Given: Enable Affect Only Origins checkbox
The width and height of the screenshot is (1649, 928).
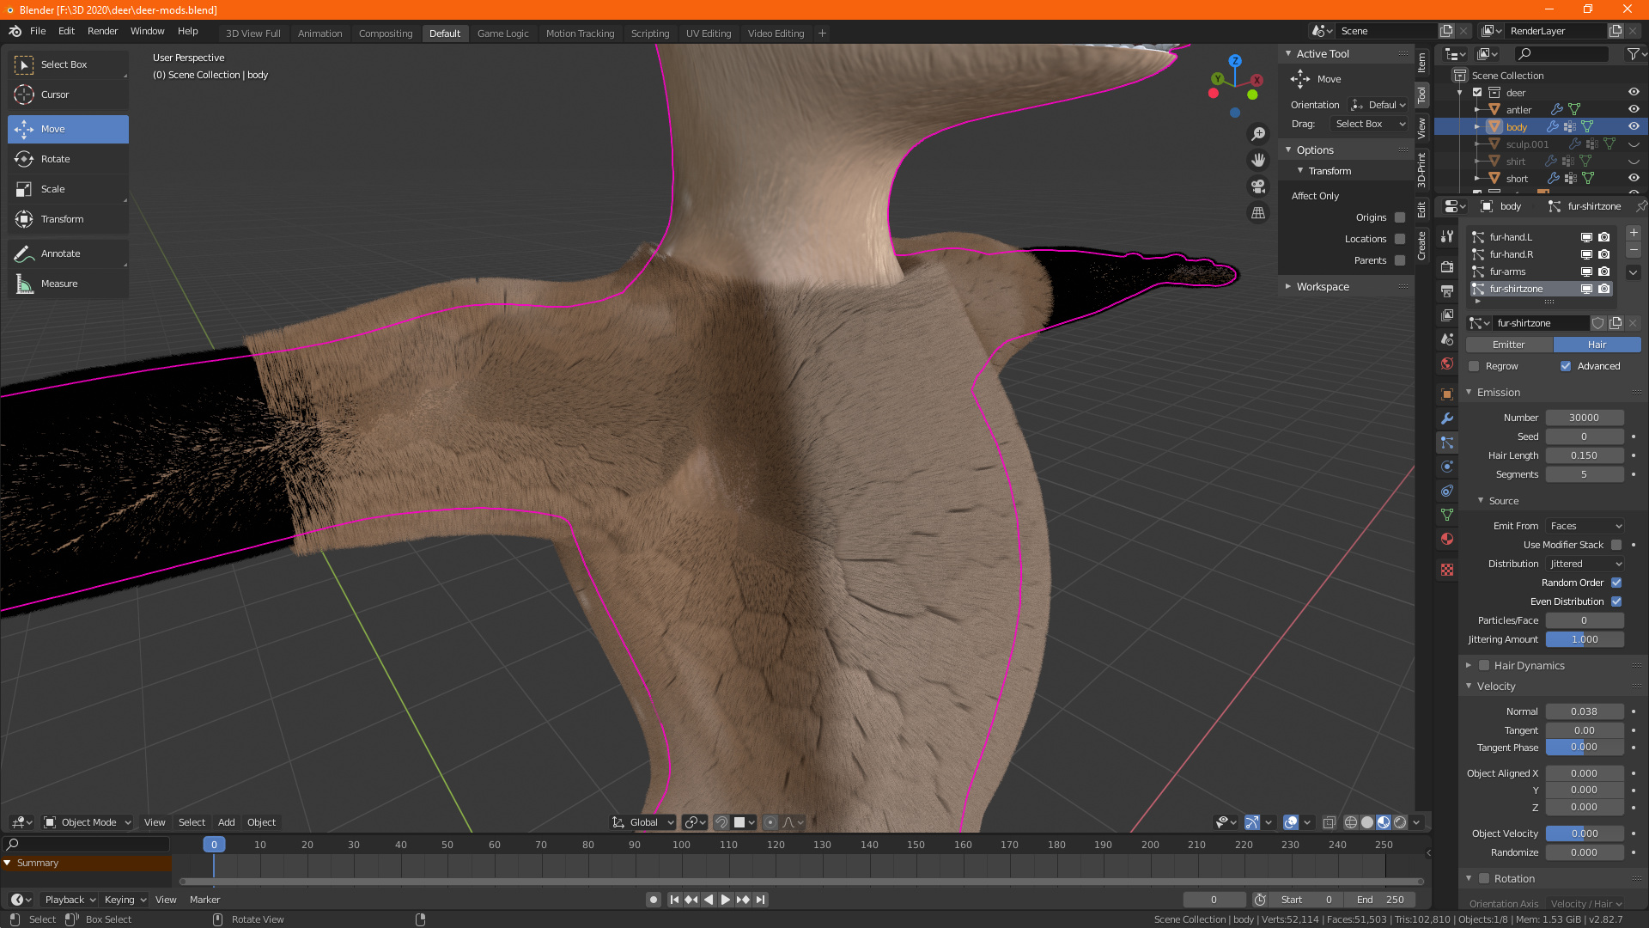Looking at the screenshot, I should tap(1400, 217).
